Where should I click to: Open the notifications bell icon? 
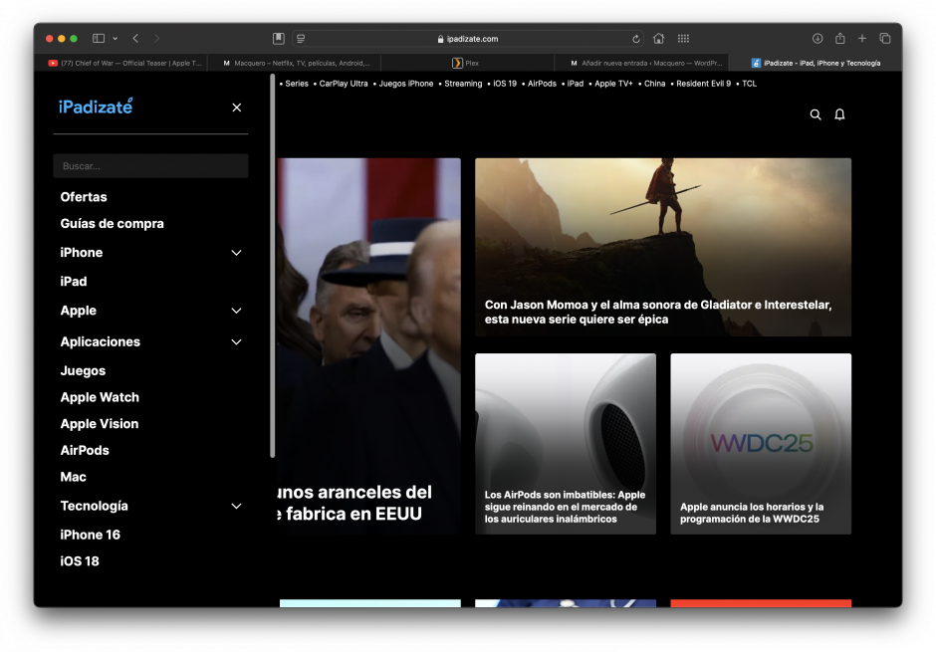pyautogui.click(x=839, y=114)
